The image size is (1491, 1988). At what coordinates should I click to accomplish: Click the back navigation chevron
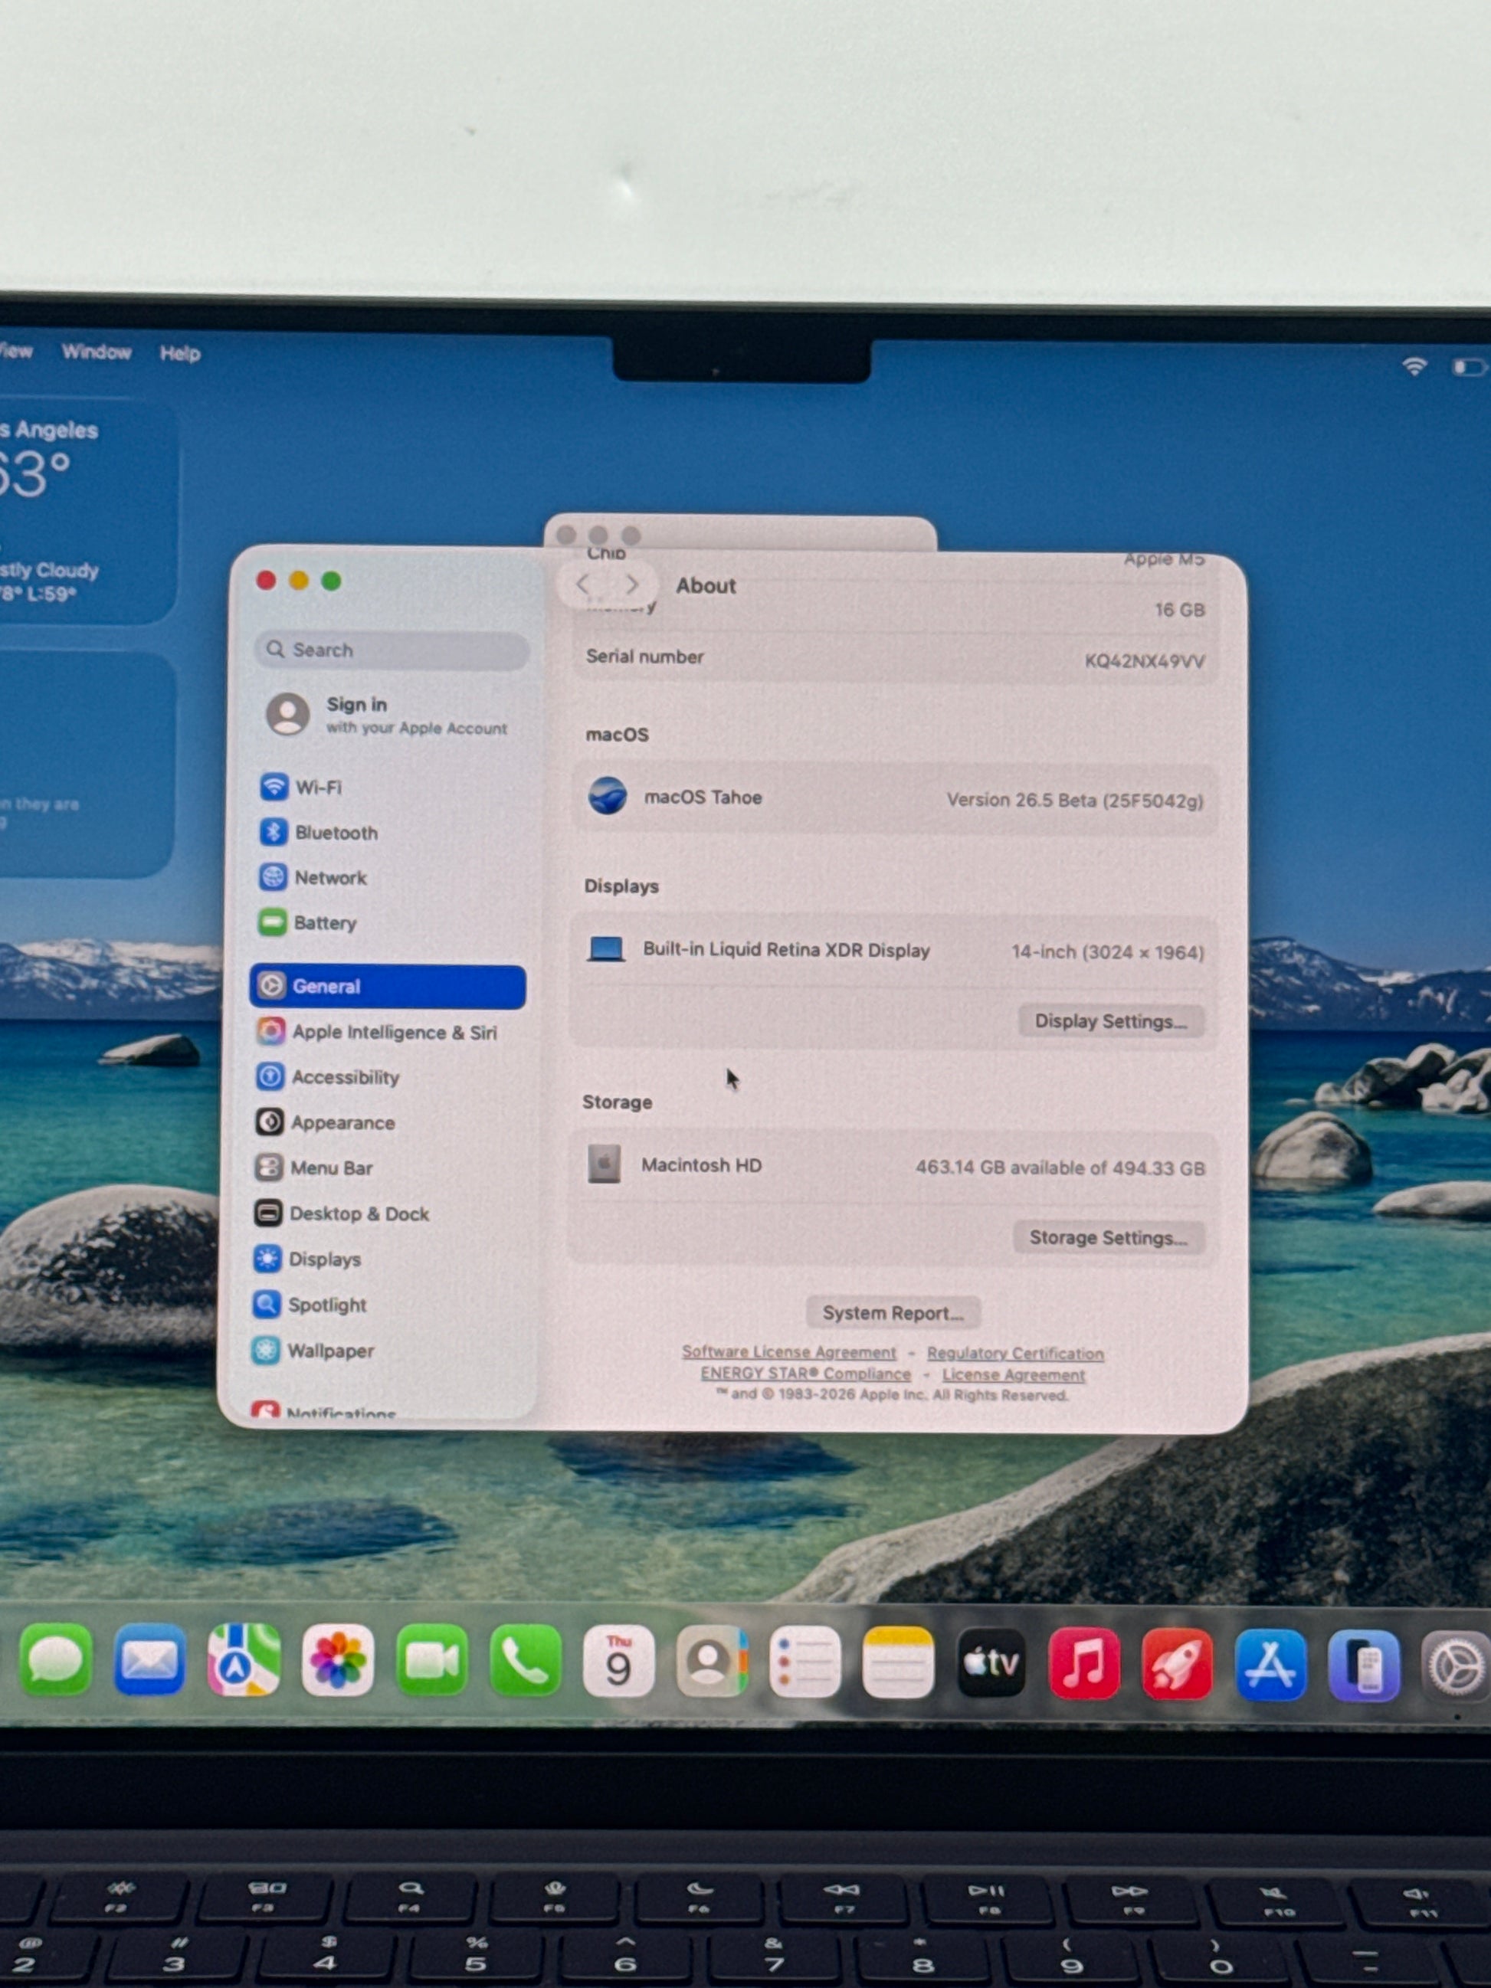(582, 585)
